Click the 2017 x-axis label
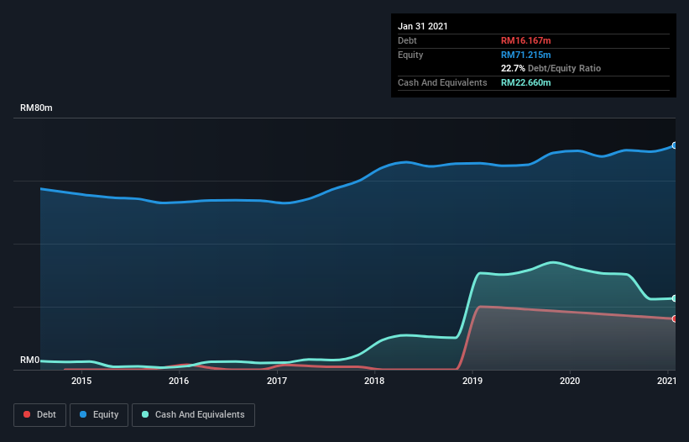Screen dimensions: 689x442 [x=277, y=381]
